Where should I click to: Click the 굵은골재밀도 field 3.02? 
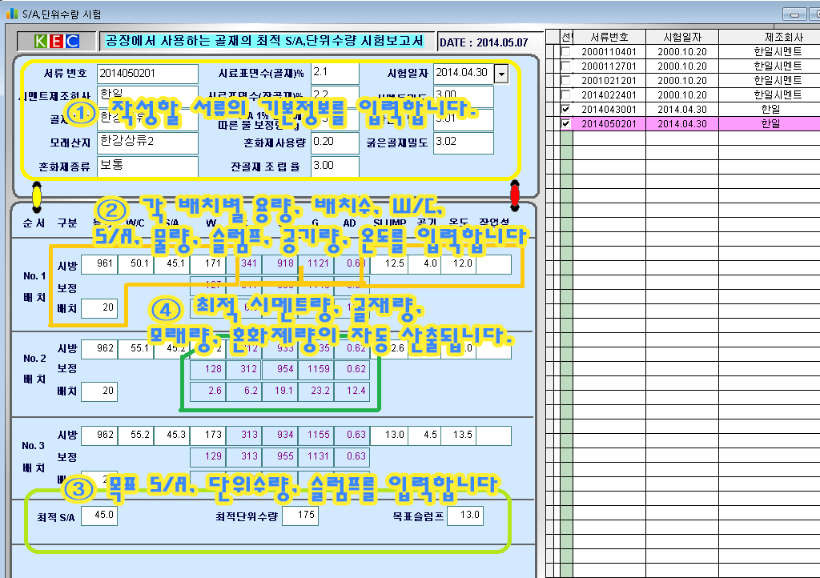[464, 142]
